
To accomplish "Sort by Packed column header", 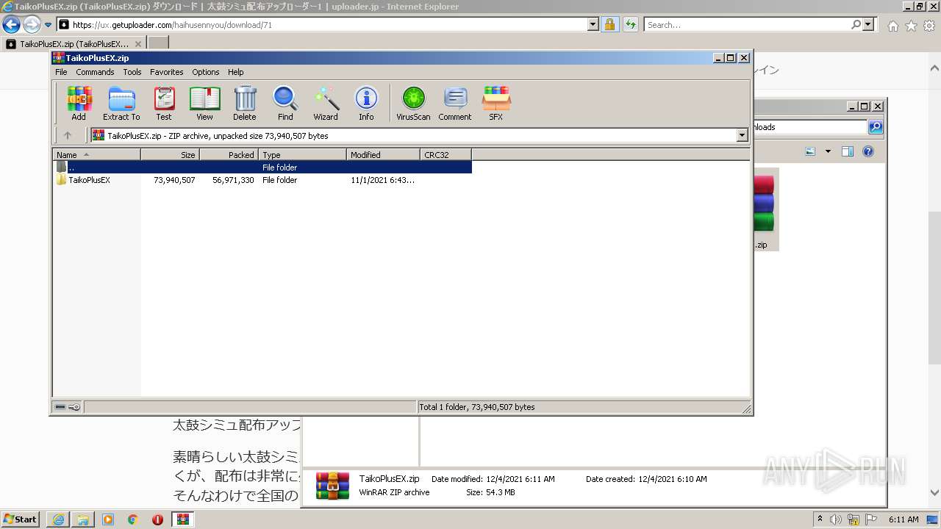I will (229, 155).
